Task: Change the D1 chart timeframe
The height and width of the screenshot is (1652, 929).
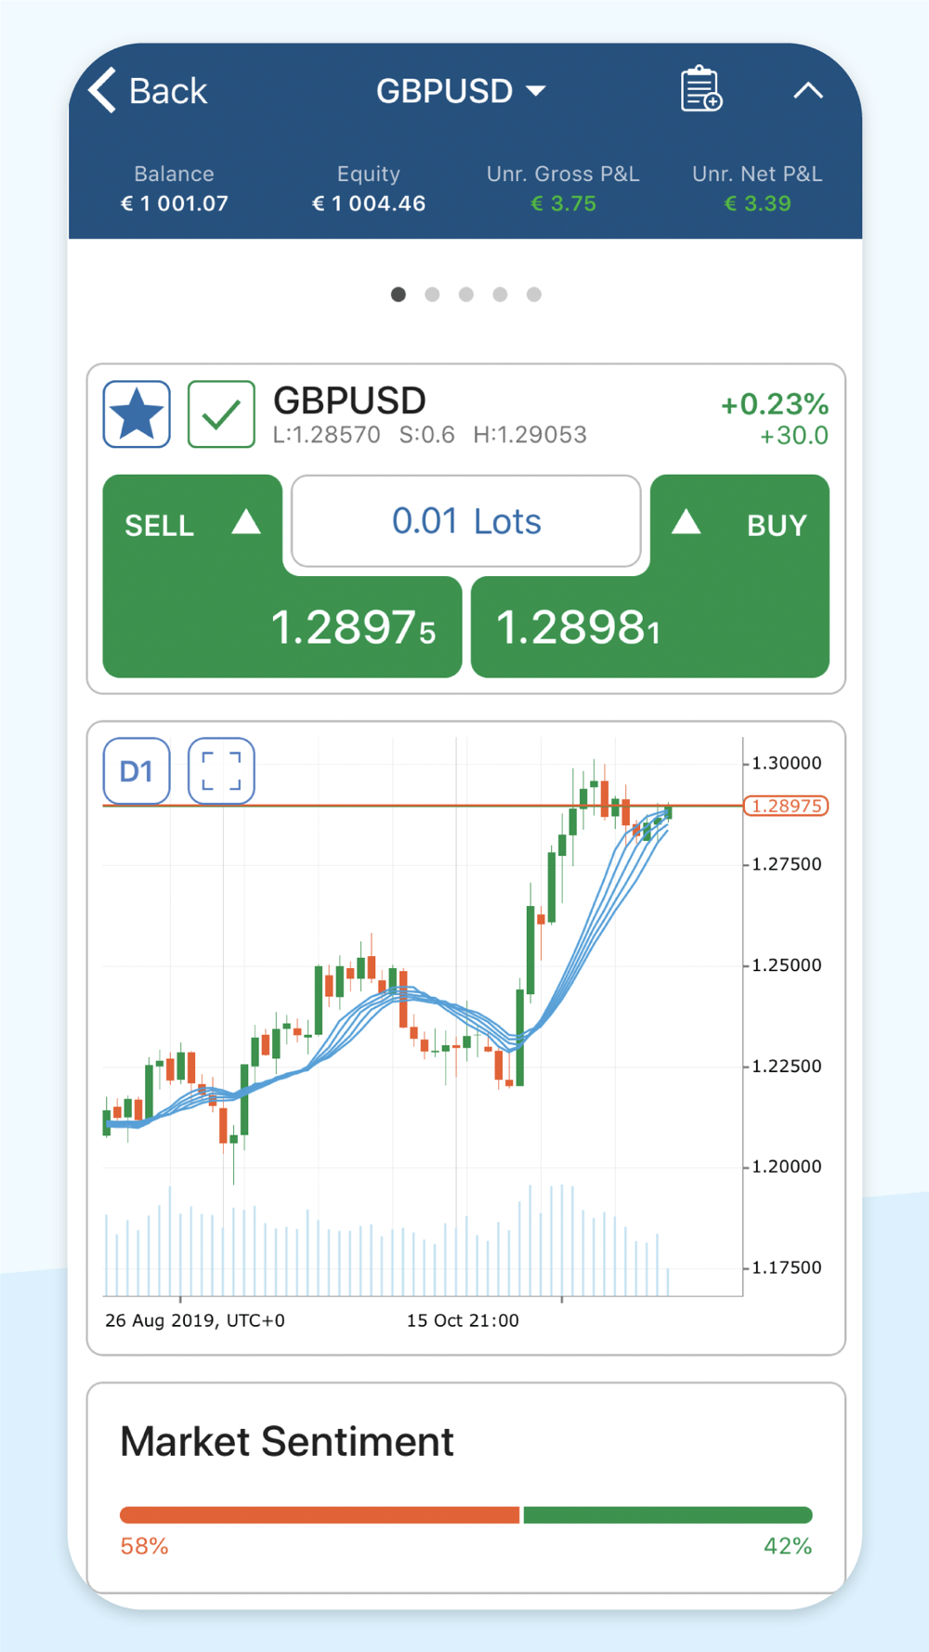Action: (x=137, y=771)
